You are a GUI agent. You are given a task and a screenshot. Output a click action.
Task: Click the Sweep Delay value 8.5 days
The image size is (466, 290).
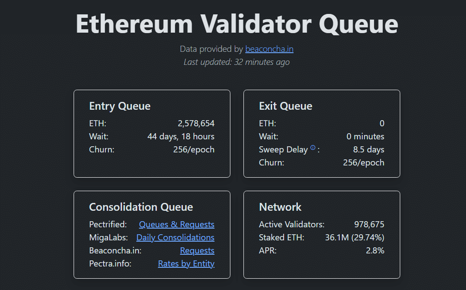(x=368, y=150)
